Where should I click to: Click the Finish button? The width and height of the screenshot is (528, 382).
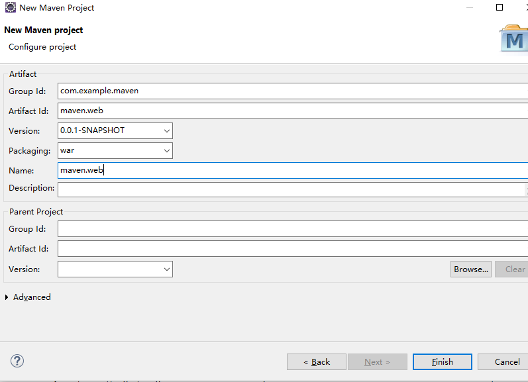click(x=443, y=361)
